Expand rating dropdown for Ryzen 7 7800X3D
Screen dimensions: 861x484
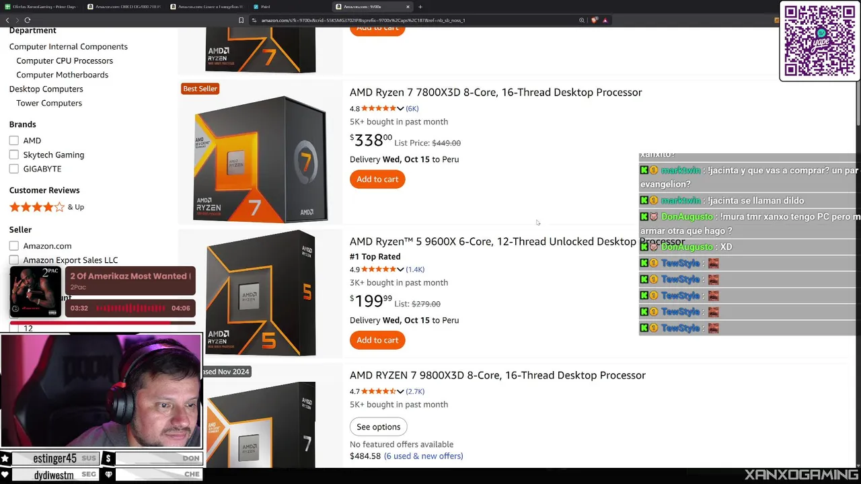coord(400,108)
